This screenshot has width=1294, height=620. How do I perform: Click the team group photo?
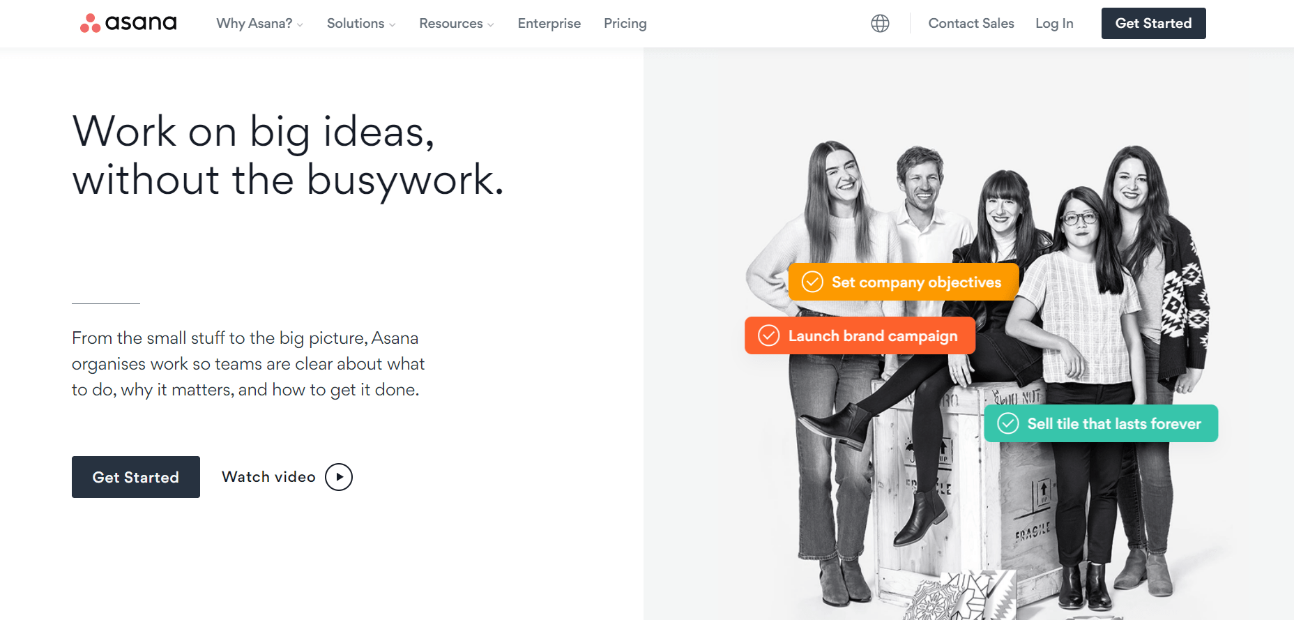tap(976, 377)
